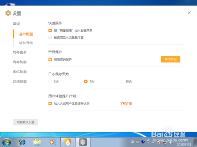Show hidden tray icons arrow

click(153, 142)
